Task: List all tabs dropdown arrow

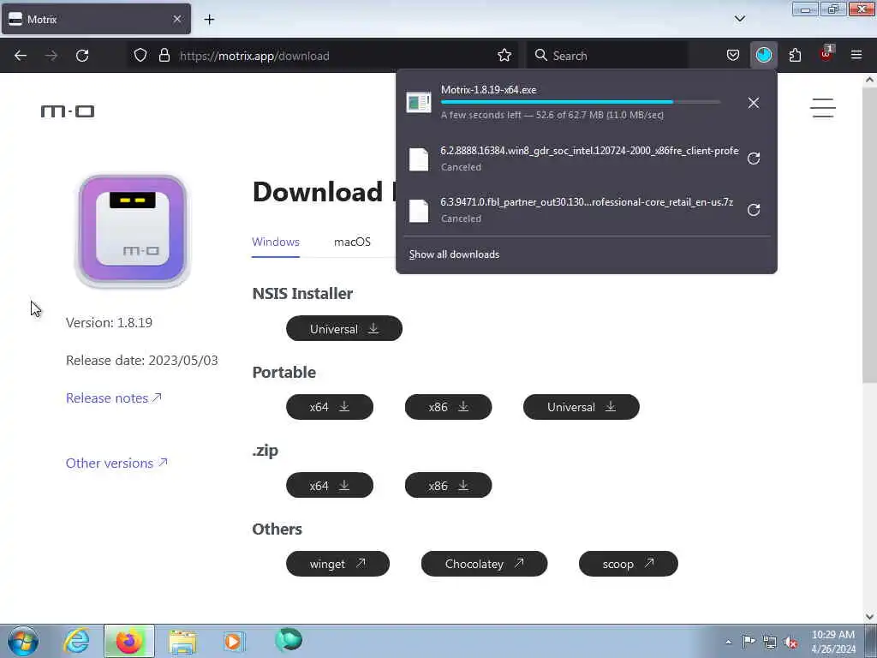Action: coord(739,19)
